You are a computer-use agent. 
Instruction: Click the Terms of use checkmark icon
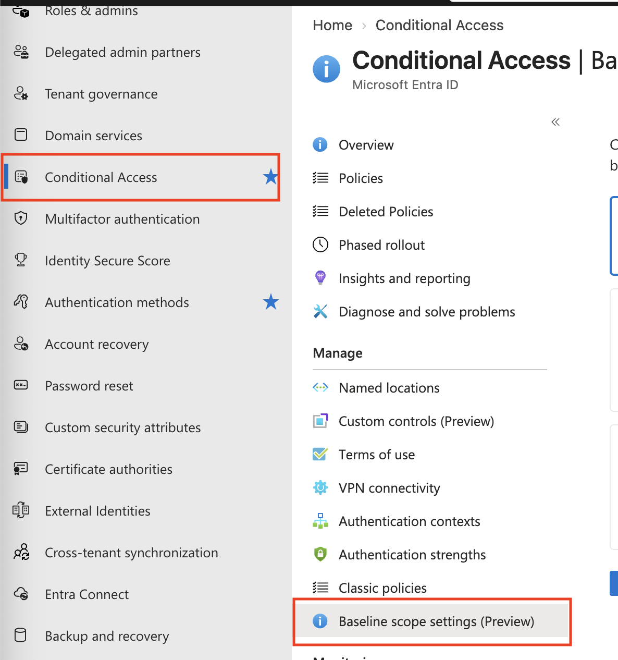click(320, 454)
